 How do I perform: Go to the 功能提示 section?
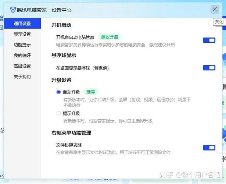pos(22,45)
